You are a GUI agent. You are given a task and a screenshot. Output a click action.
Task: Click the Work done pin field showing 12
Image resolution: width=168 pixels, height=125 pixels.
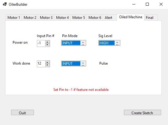(x=41, y=64)
